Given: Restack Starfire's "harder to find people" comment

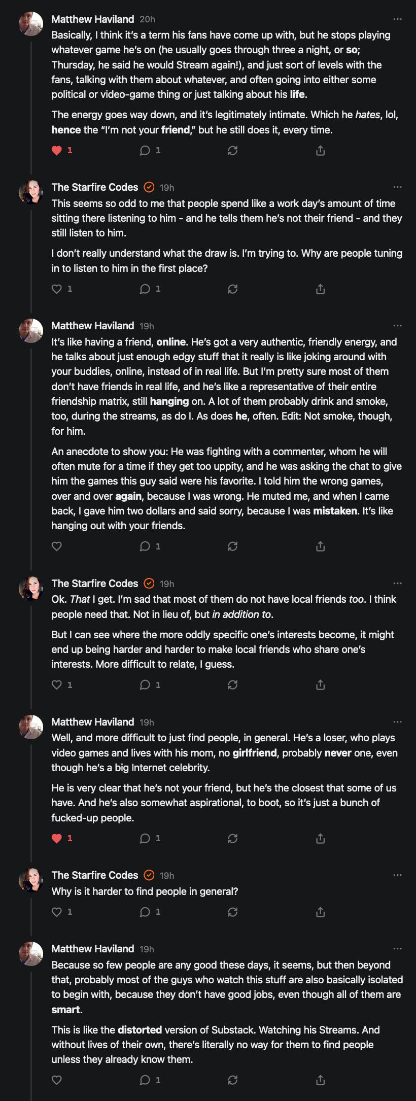Looking at the screenshot, I should tap(232, 912).
